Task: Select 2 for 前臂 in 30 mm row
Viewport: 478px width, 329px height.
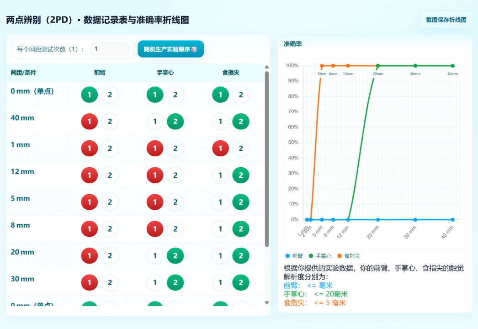Action: 110,283
